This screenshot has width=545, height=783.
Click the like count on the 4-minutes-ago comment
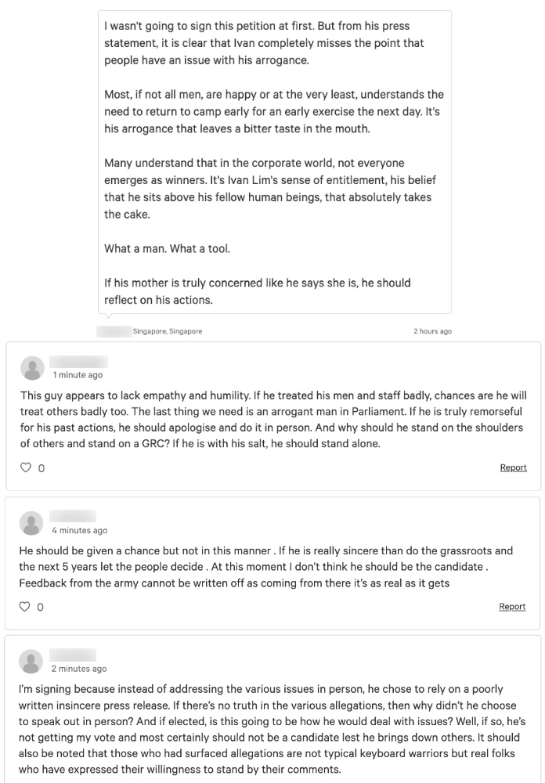(x=41, y=607)
